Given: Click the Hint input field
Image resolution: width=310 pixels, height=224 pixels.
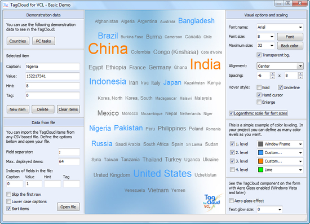Looking at the screenshot, I should (x=52, y=86).
